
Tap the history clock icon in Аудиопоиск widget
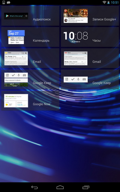point(26,16)
